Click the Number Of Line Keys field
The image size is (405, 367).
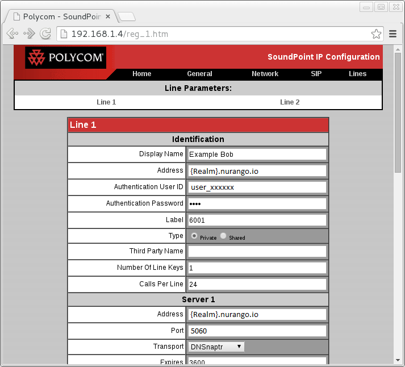(x=257, y=268)
